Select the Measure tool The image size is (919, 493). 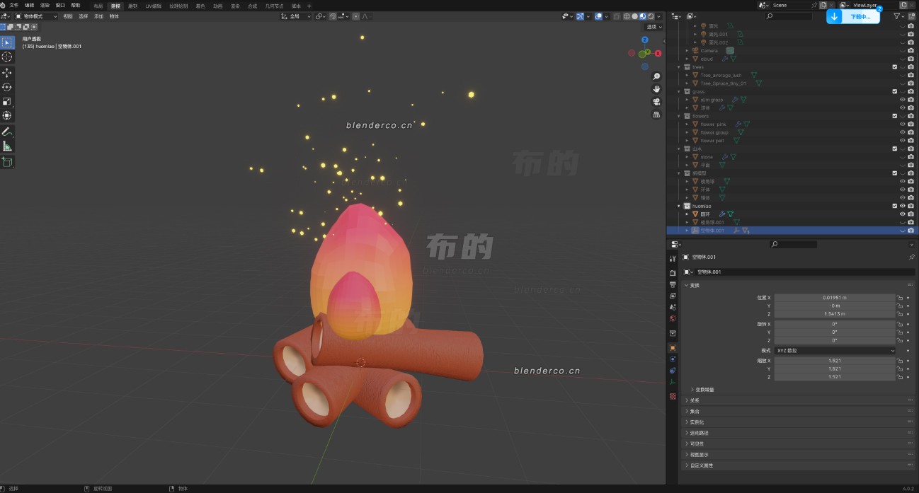(x=7, y=146)
